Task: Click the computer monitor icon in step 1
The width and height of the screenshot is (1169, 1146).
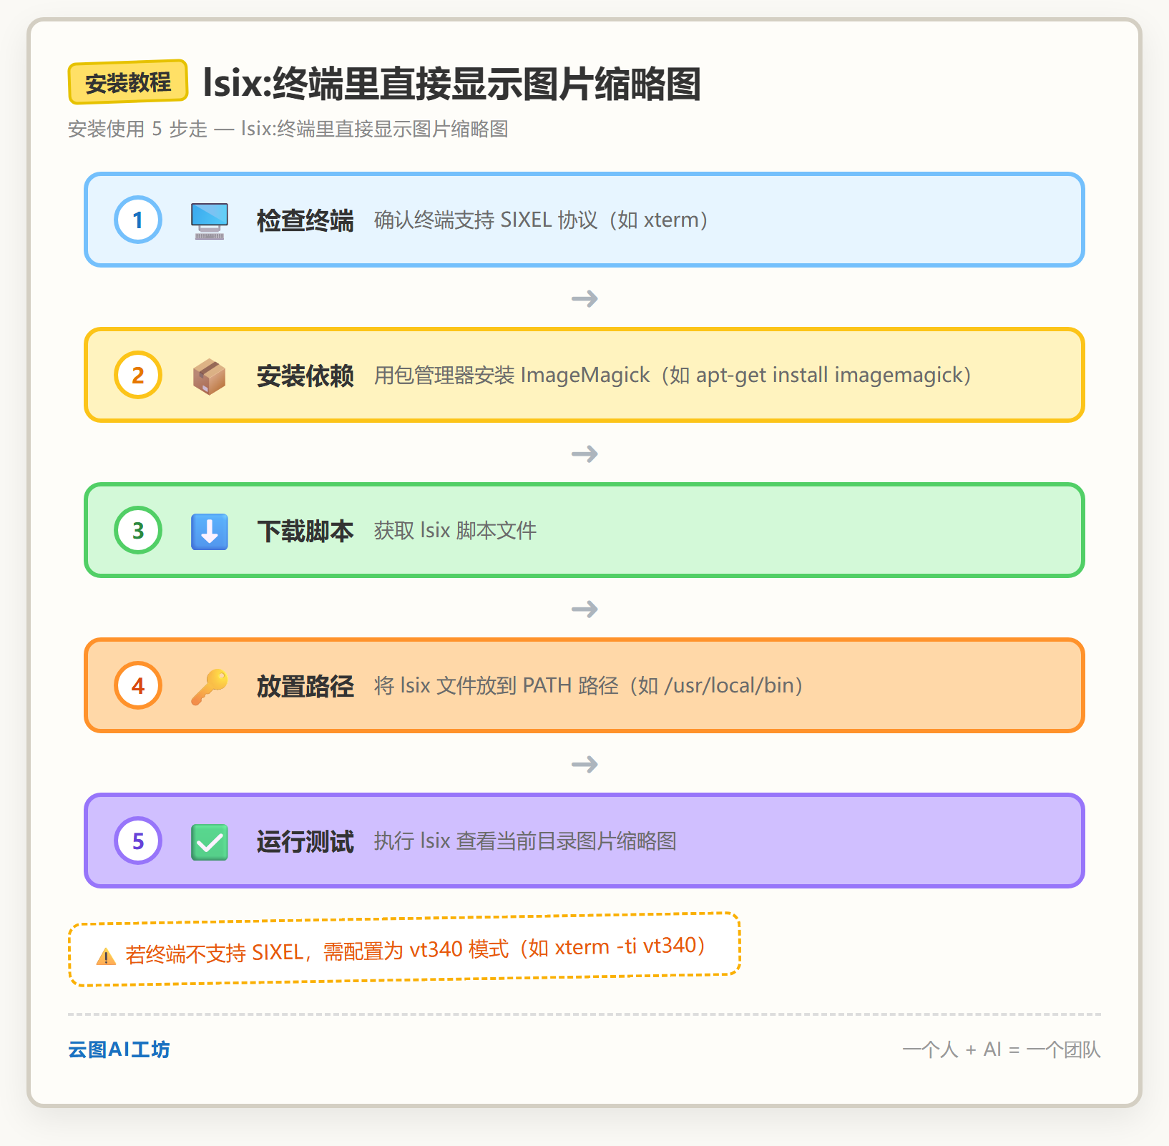Action: pyautogui.click(x=210, y=220)
